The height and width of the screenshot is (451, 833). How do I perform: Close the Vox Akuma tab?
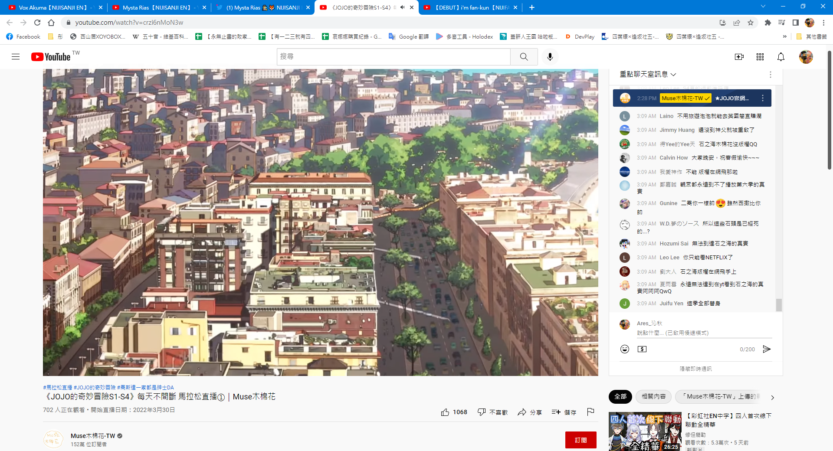point(101,7)
